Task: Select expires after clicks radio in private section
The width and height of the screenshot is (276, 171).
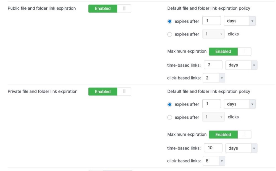Action: point(170,117)
